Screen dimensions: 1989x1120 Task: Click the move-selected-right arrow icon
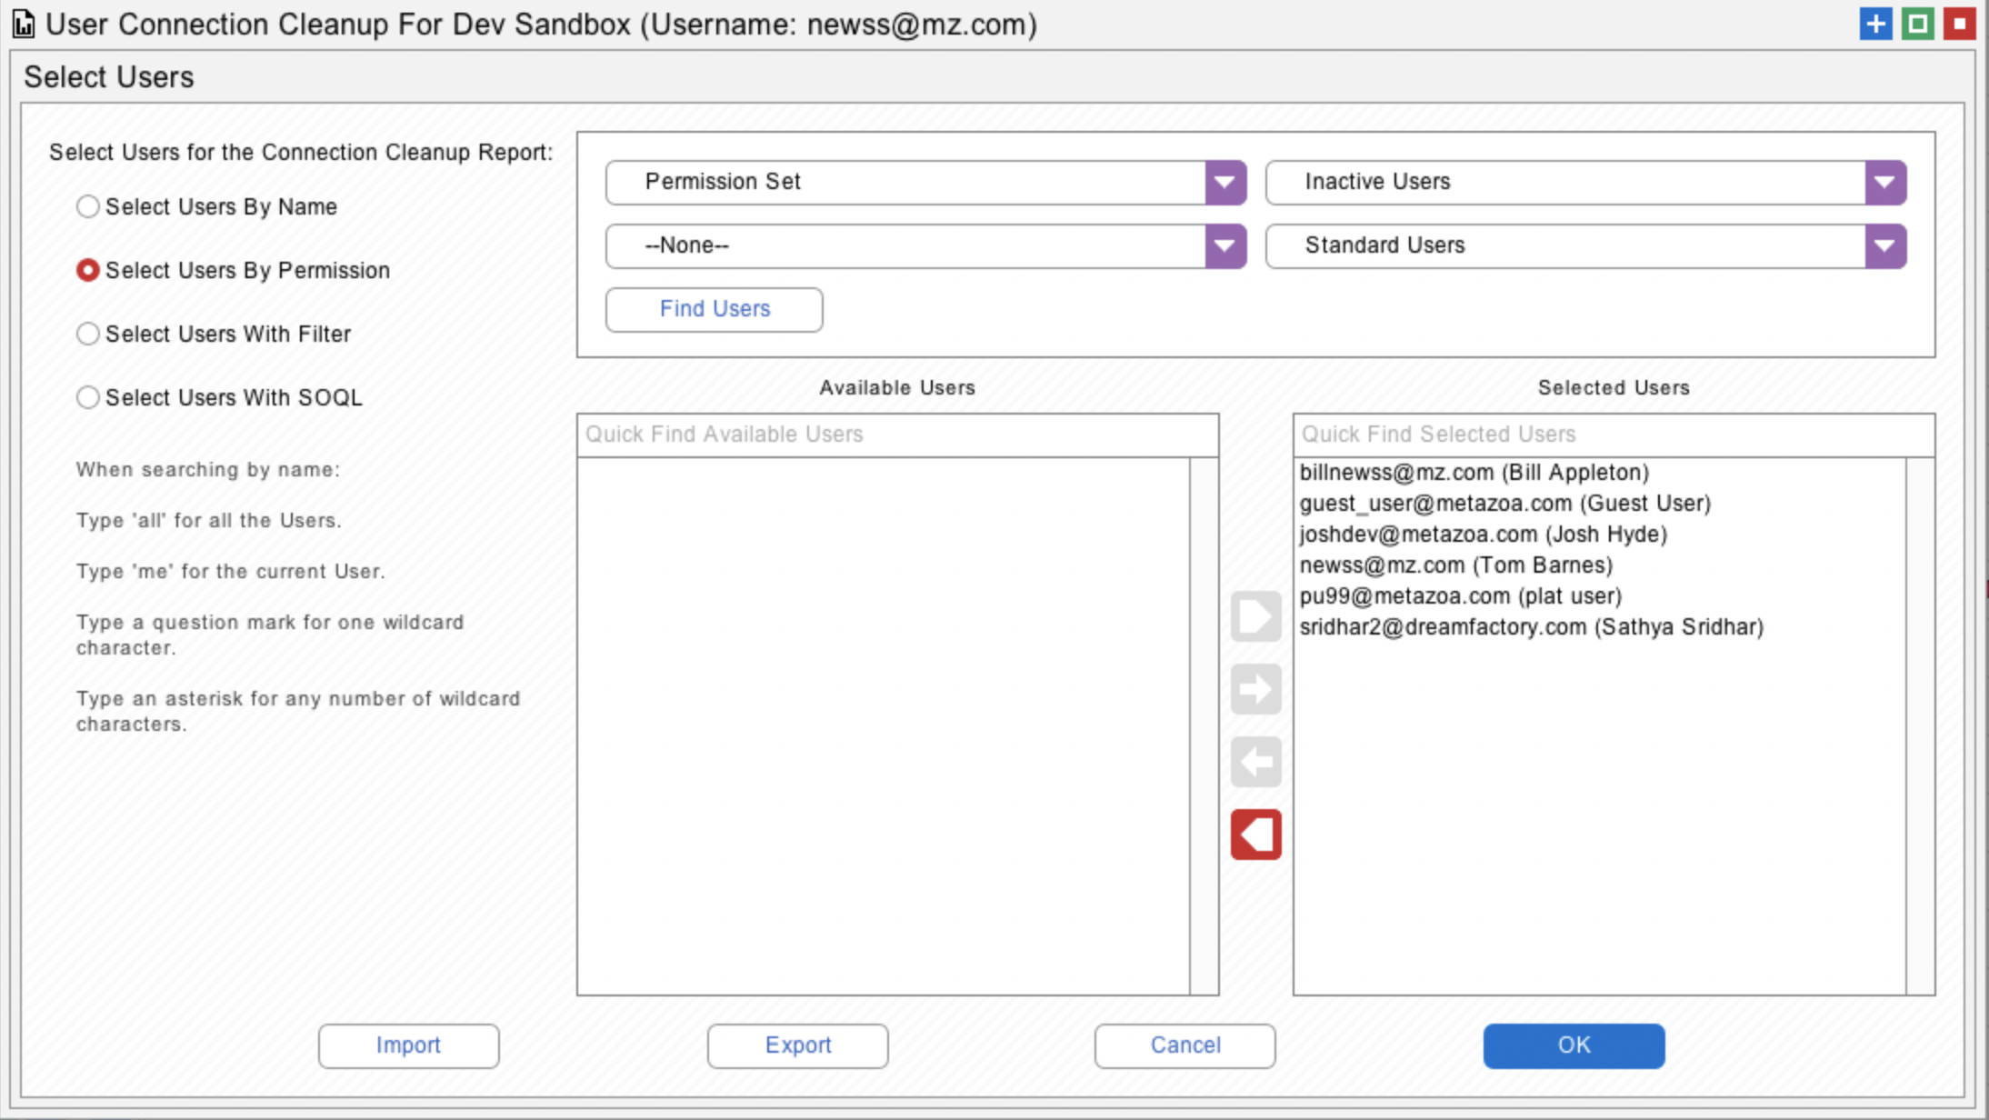pos(1256,689)
